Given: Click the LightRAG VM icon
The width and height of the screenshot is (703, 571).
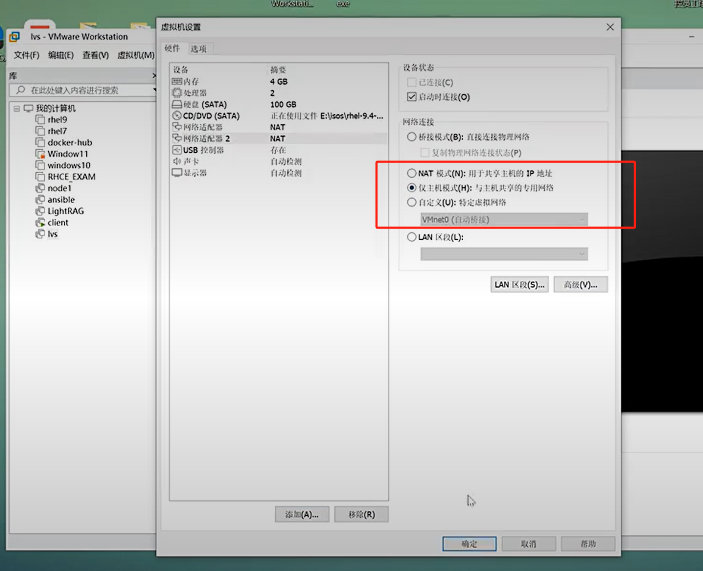Looking at the screenshot, I should coord(40,211).
